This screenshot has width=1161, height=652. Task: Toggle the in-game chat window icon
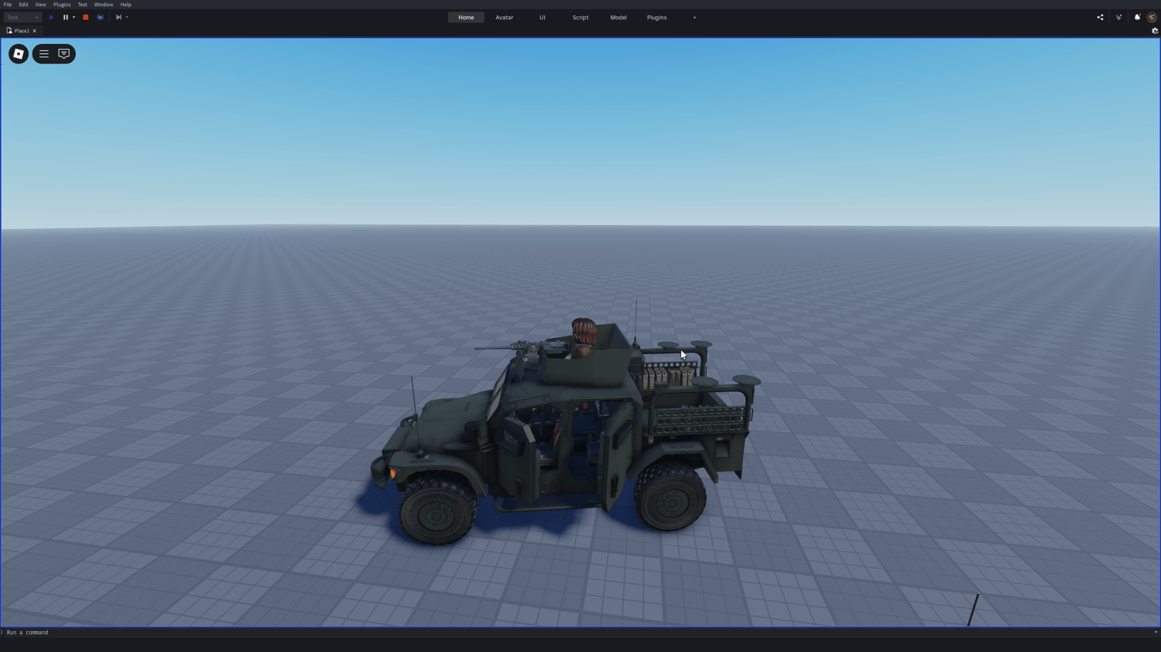(x=64, y=54)
